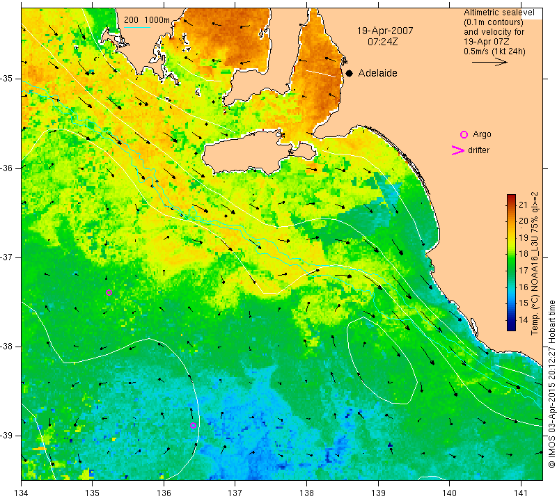Click the longitude axis label 136
The height and width of the screenshot is (501, 557).
click(164, 493)
